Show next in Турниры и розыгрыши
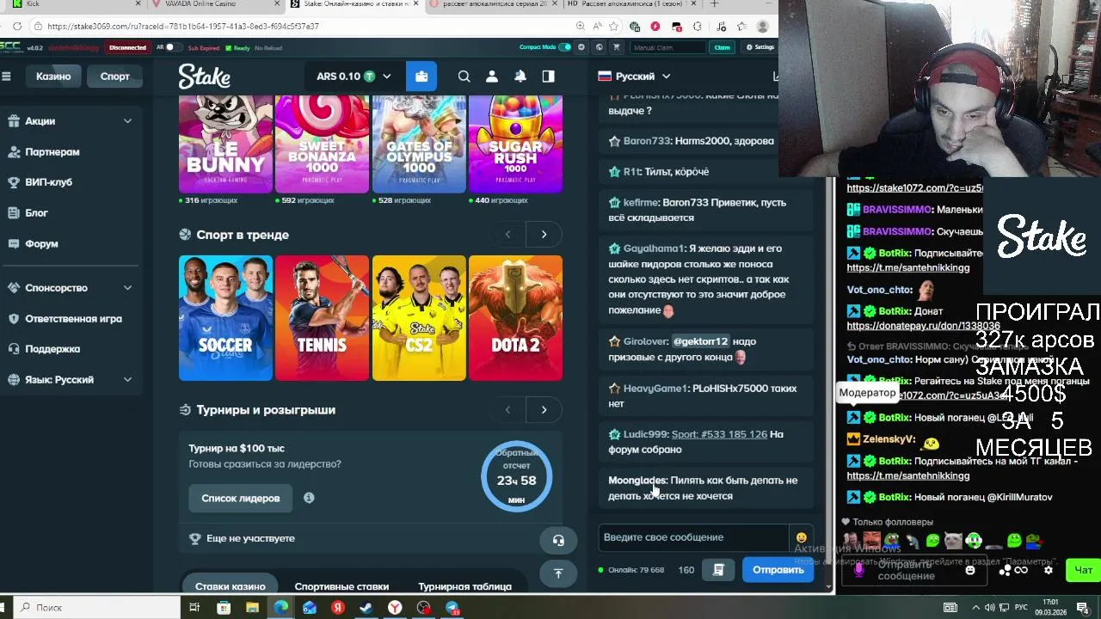The image size is (1101, 619). click(544, 410)
